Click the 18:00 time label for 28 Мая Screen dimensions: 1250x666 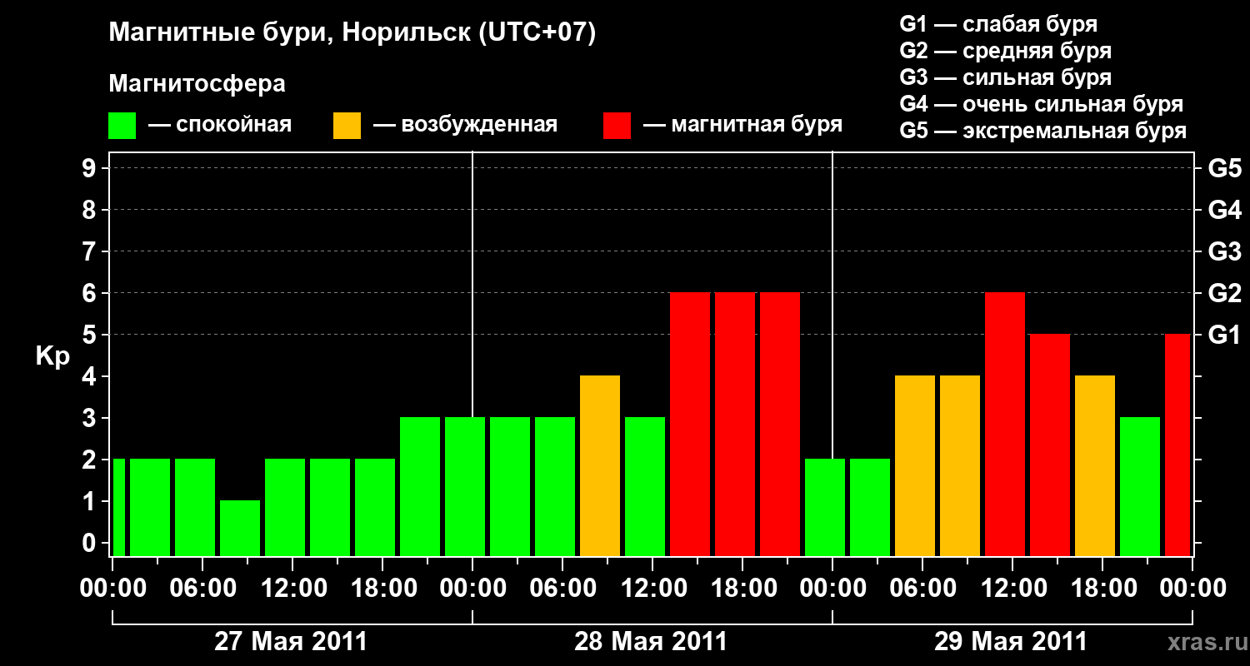click(x=742, y=589)
